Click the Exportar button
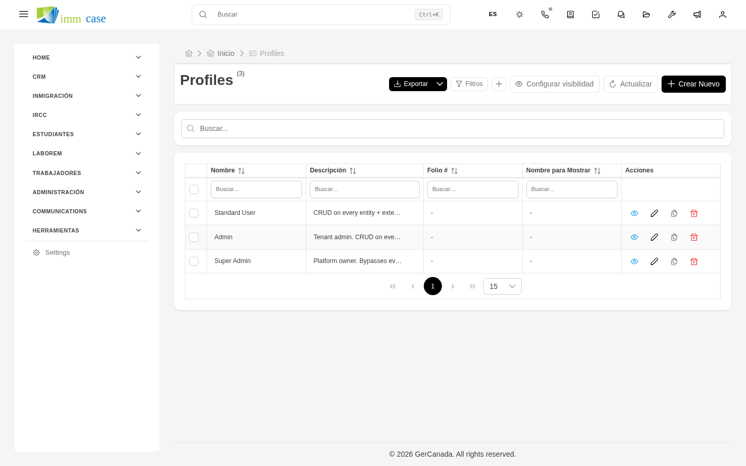The image size is (746, 466). 411,84
